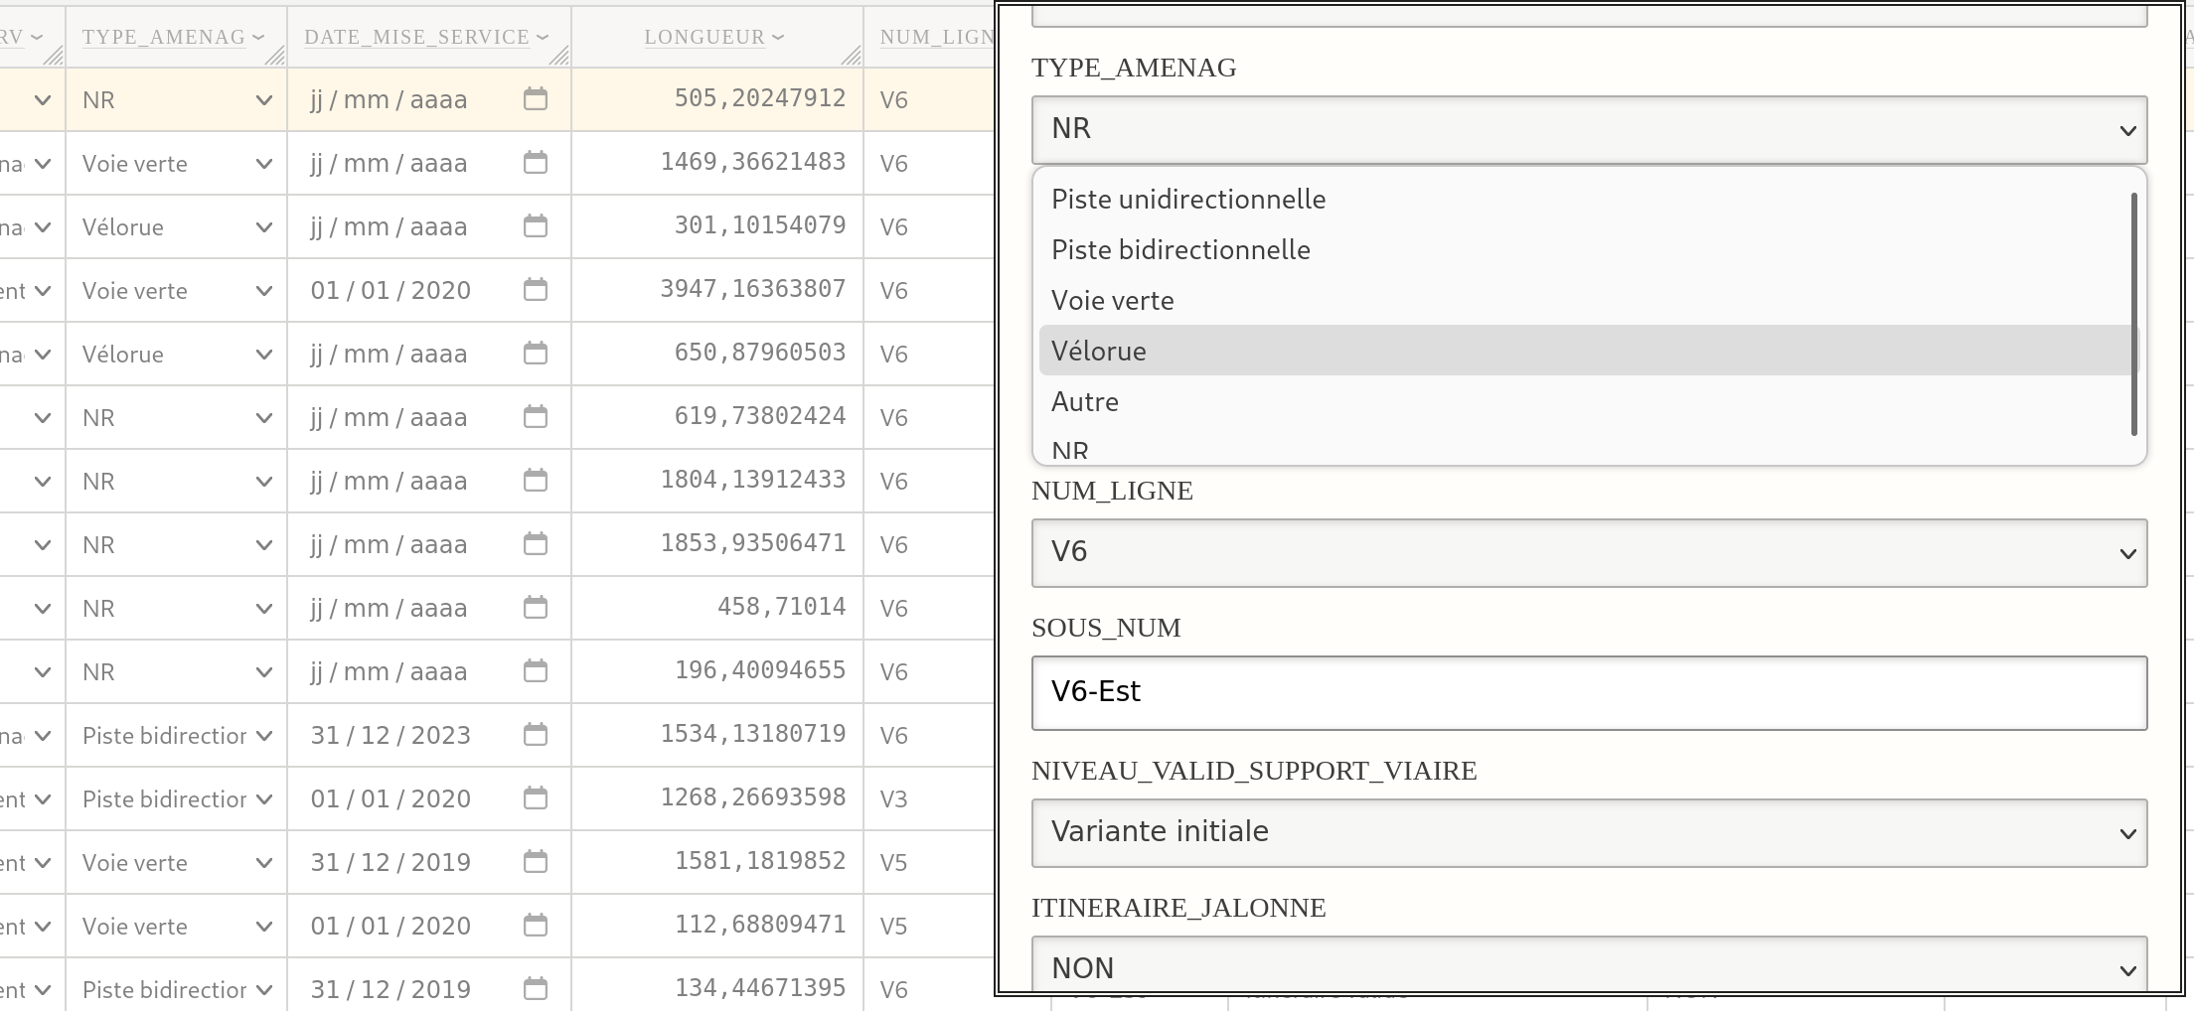Image resolution: width=2194 pixels, height=1011 pixels.
Task: Open the NIVEAU_VALID_SUPPORT_VIAIRE dropdown
Action: (1588, 832)
